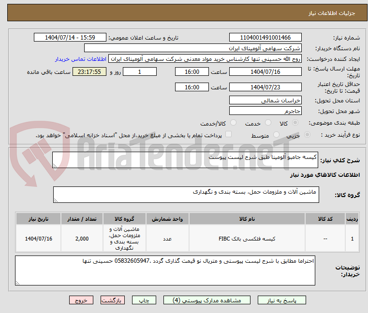Image resolution: width=368 pixels, height=313 pixels.
Task: Select the کالا/خدمت radio button
Action: point(233,123)
